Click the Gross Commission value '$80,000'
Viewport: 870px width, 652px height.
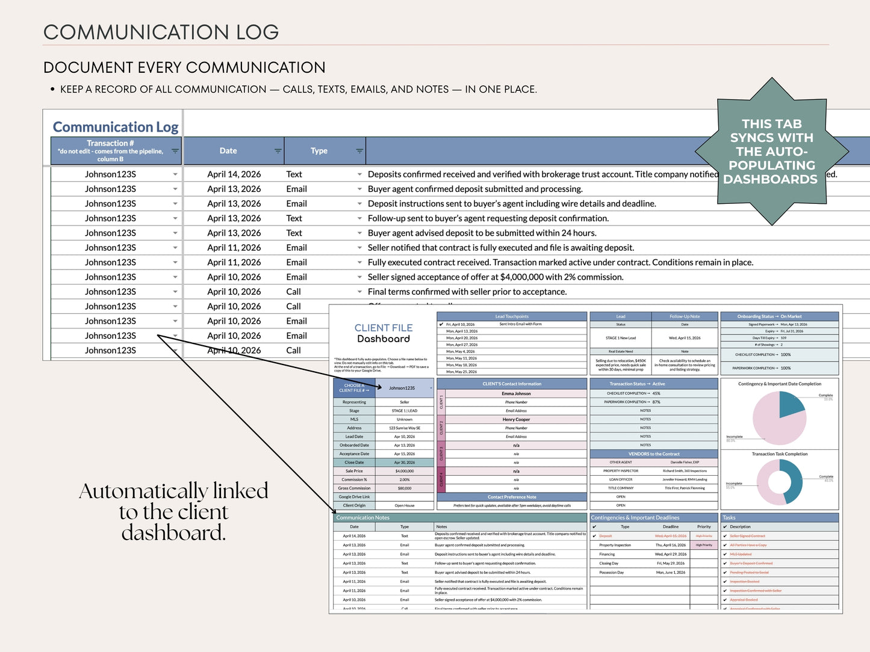point(405,488)
